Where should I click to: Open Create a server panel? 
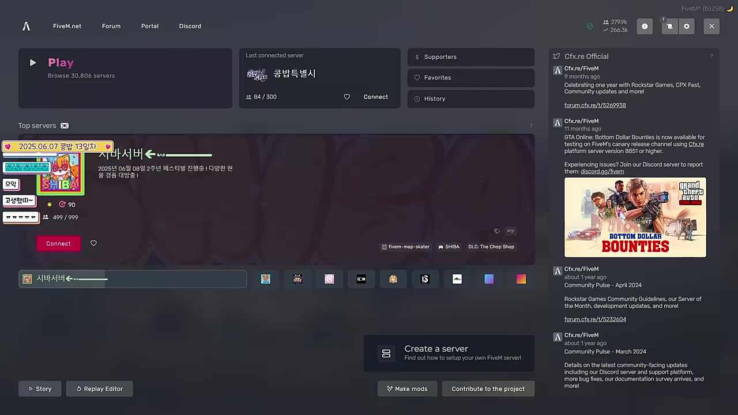tap(449, 353)
